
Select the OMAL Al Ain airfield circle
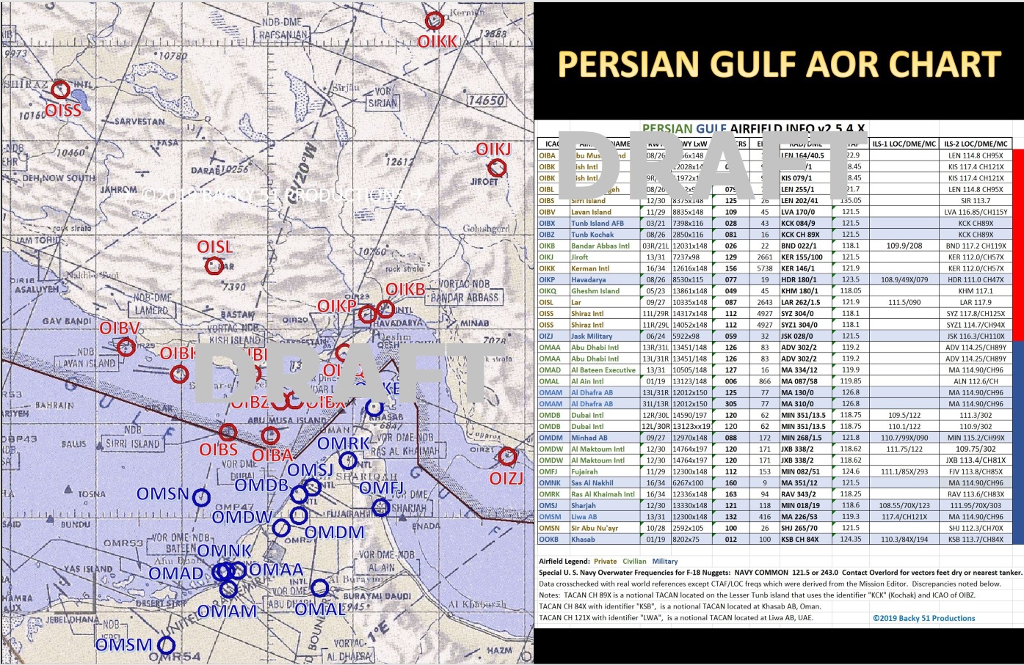[319, 588]
